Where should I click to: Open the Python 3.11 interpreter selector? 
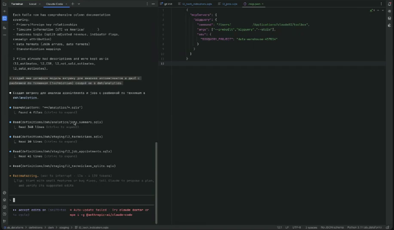(x=364, y=228)
